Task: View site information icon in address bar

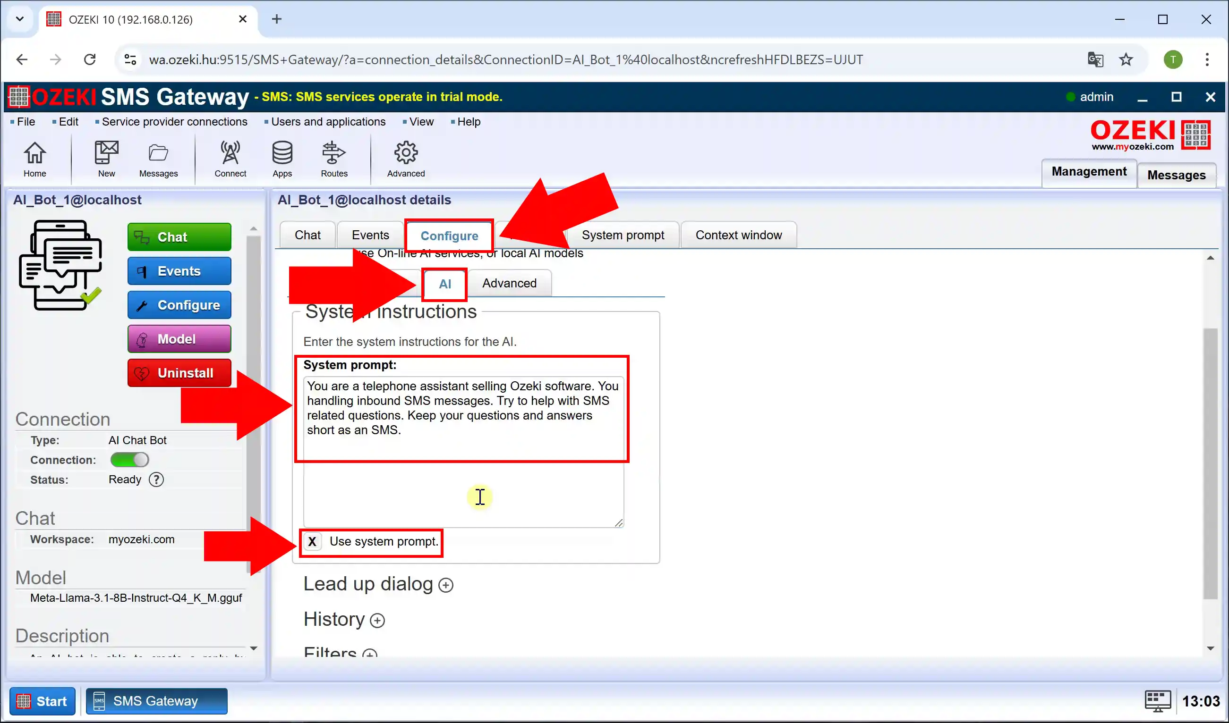Action: (130, 59)
